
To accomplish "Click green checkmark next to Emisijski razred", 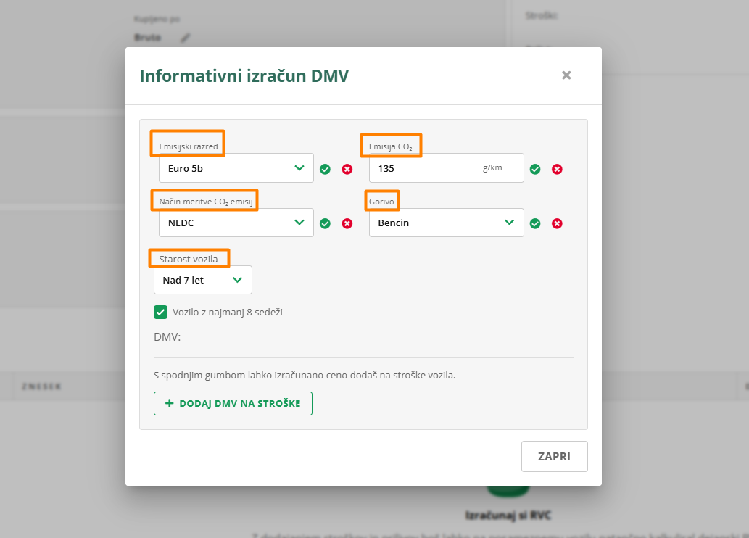I will point(325,169).
